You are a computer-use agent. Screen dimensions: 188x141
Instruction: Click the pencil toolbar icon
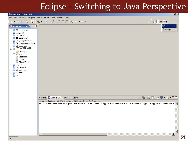53,22
